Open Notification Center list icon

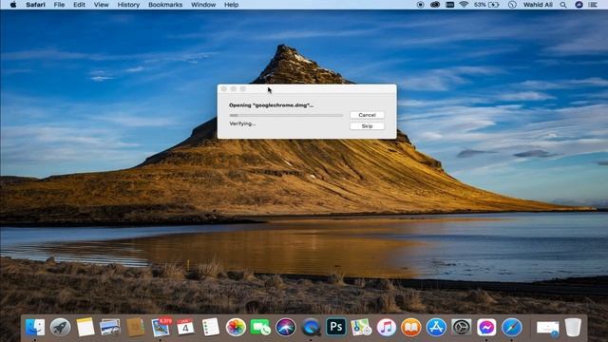[x=593, y=5]
